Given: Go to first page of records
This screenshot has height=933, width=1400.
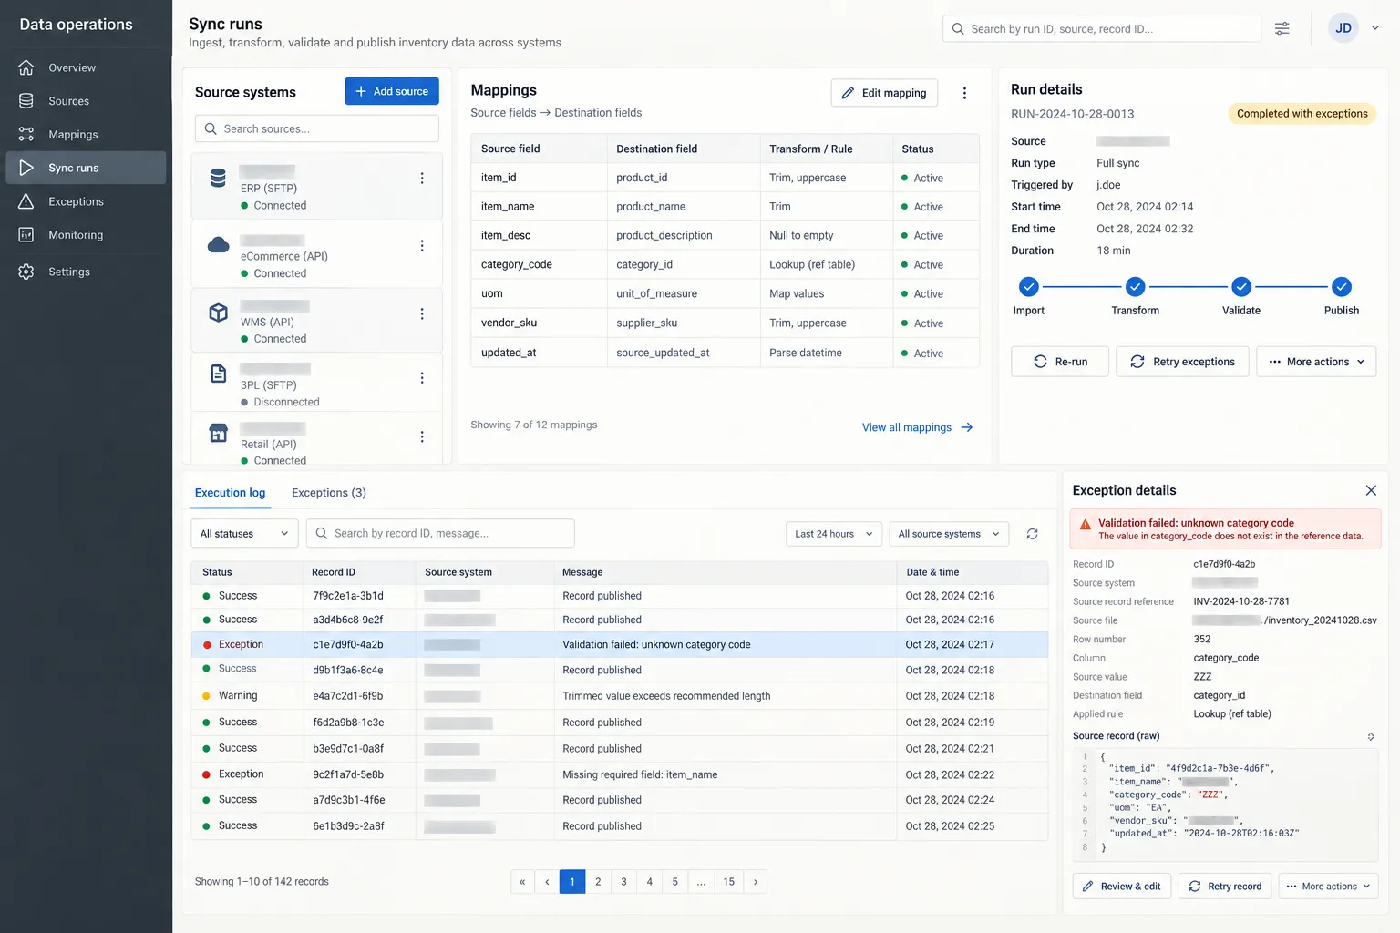Looking at the screenshot, I should point(522,882).
